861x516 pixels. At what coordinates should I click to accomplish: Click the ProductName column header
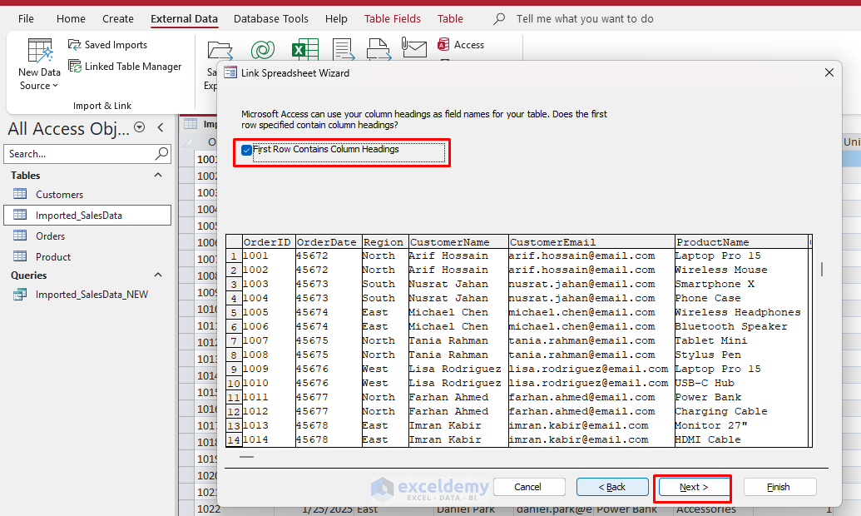tap(741, 242)
